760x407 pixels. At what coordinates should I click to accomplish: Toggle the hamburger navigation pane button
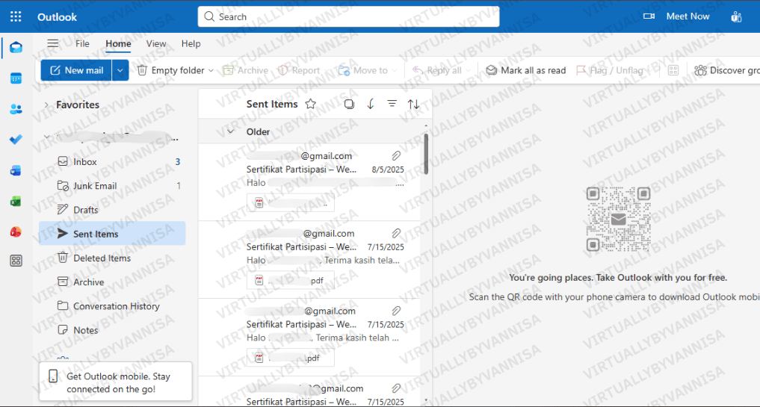52,44
